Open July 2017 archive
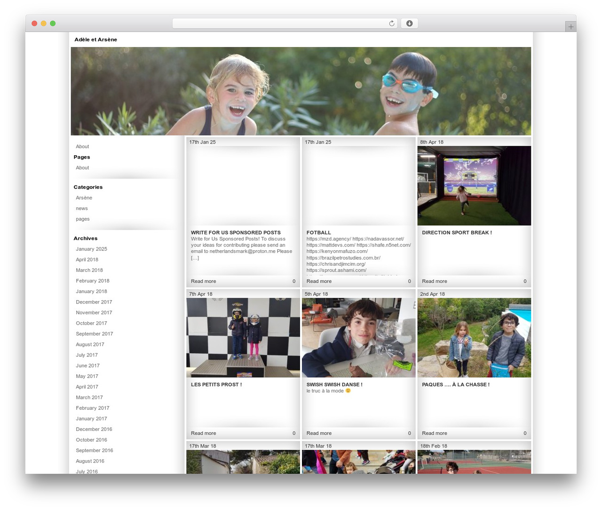The image size is (602, 510). tap(87, 355)
